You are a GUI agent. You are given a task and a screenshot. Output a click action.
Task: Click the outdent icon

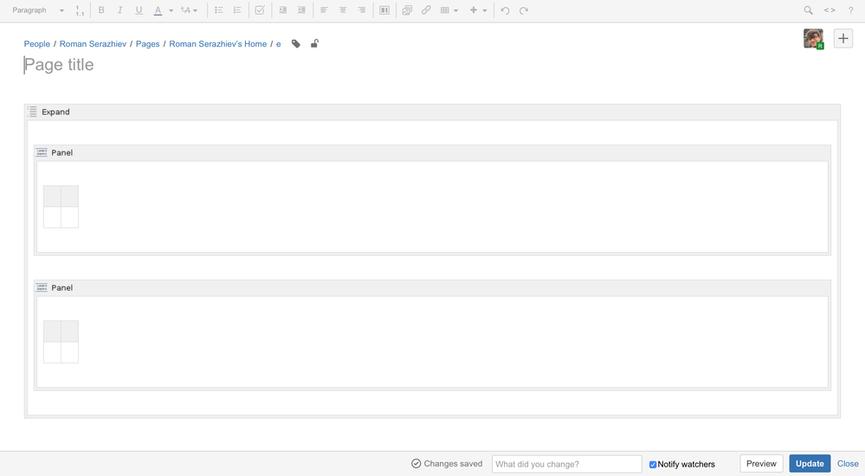283,10
